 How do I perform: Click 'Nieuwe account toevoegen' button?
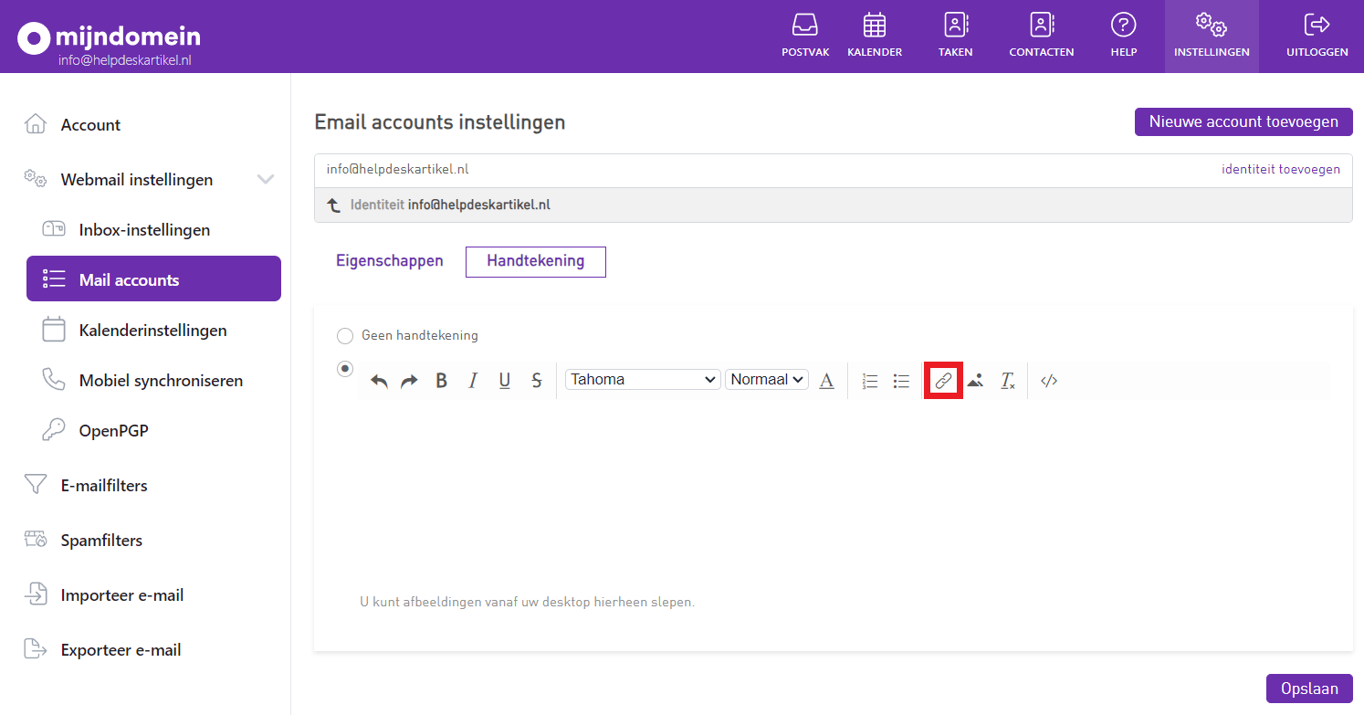pyautogui.click(x=1243, y=121)
